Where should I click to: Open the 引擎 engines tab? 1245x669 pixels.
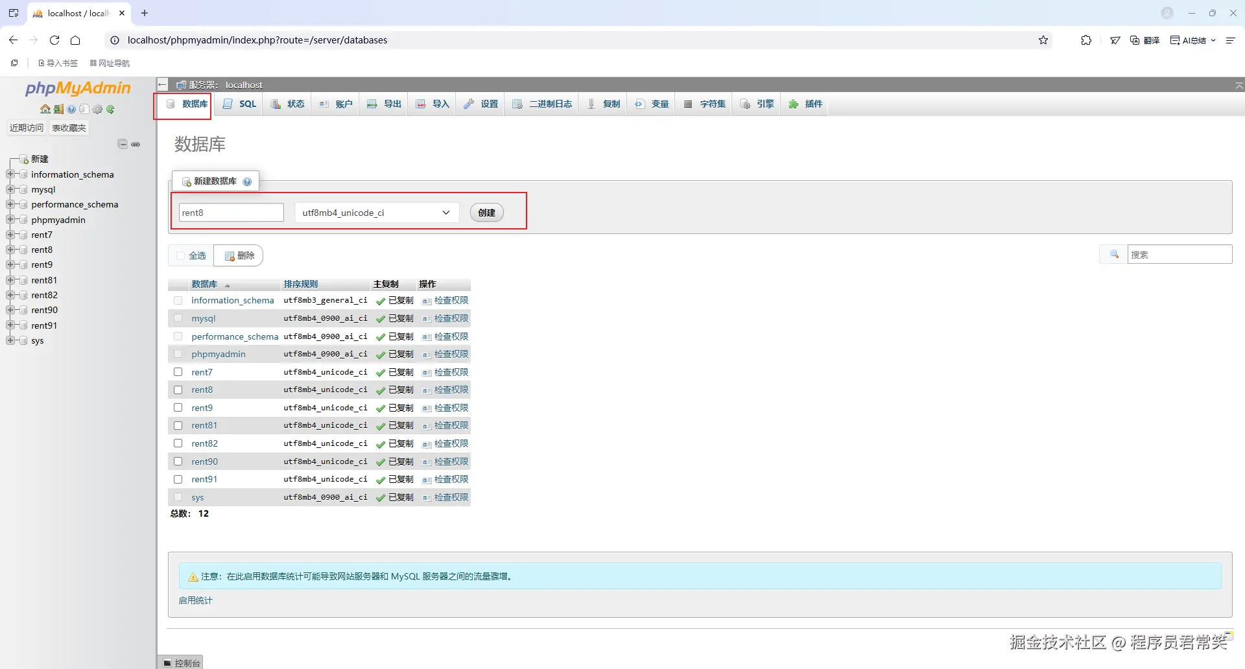click(x=757, y=104)
